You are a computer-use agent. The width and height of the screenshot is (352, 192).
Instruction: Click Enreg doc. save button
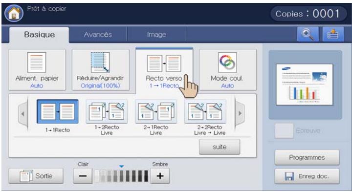tap(307, 176)
